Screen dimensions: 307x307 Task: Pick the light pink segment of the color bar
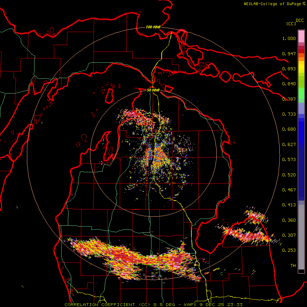pos(301,36)
